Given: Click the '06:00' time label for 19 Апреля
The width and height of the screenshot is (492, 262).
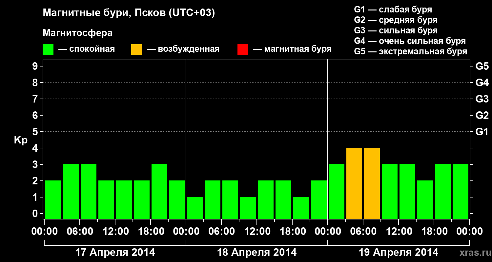Looking at the screenshot, I should [363, 231].
